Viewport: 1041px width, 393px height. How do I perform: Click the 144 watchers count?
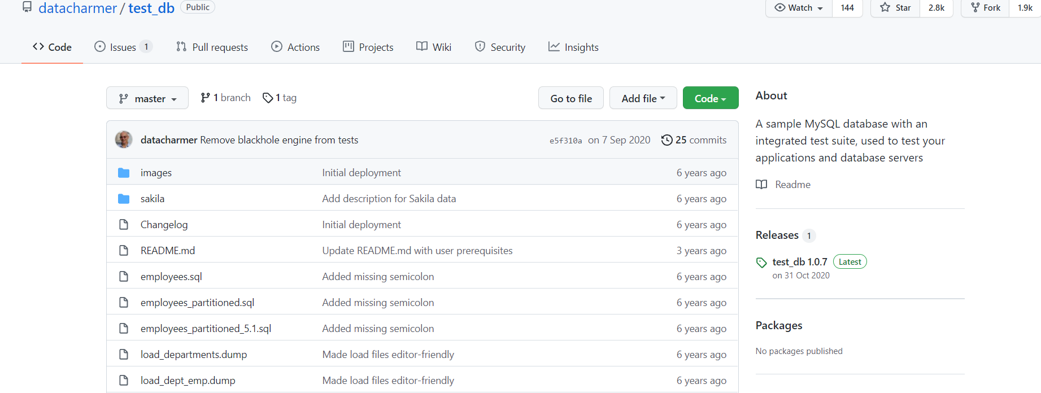pyautogui.click(x=847, y=8)
